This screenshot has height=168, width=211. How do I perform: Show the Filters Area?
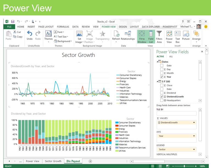pos(159,37)
